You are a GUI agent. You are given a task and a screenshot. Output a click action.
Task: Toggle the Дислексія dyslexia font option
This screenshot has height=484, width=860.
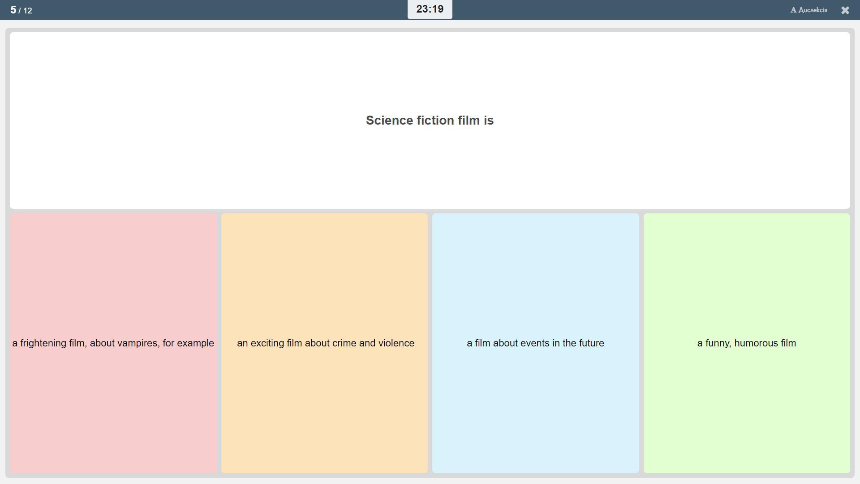pos(812,10)
